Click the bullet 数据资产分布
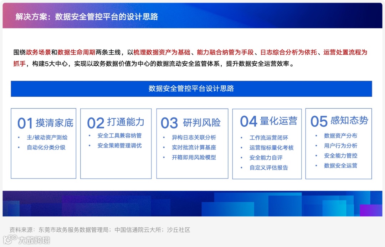This screenshot has width=385, height=247. (340, 136)
